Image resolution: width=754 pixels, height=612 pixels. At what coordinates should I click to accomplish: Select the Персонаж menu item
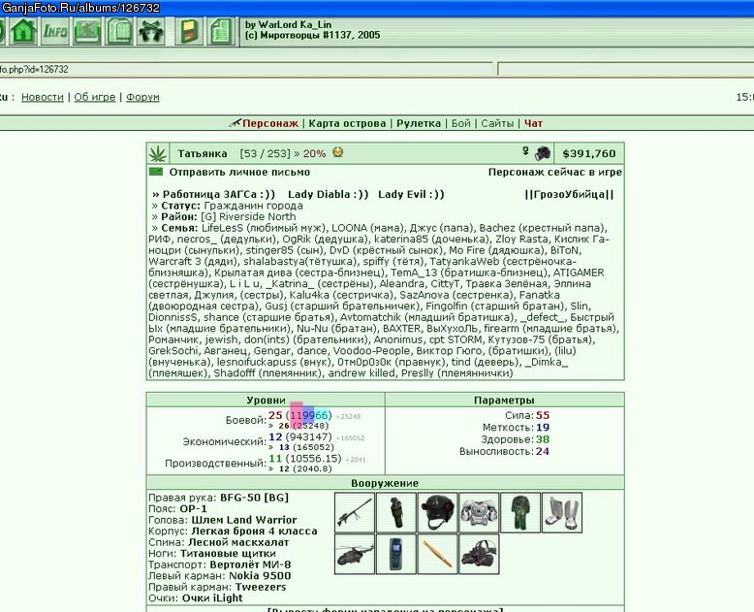pos(270,123)
